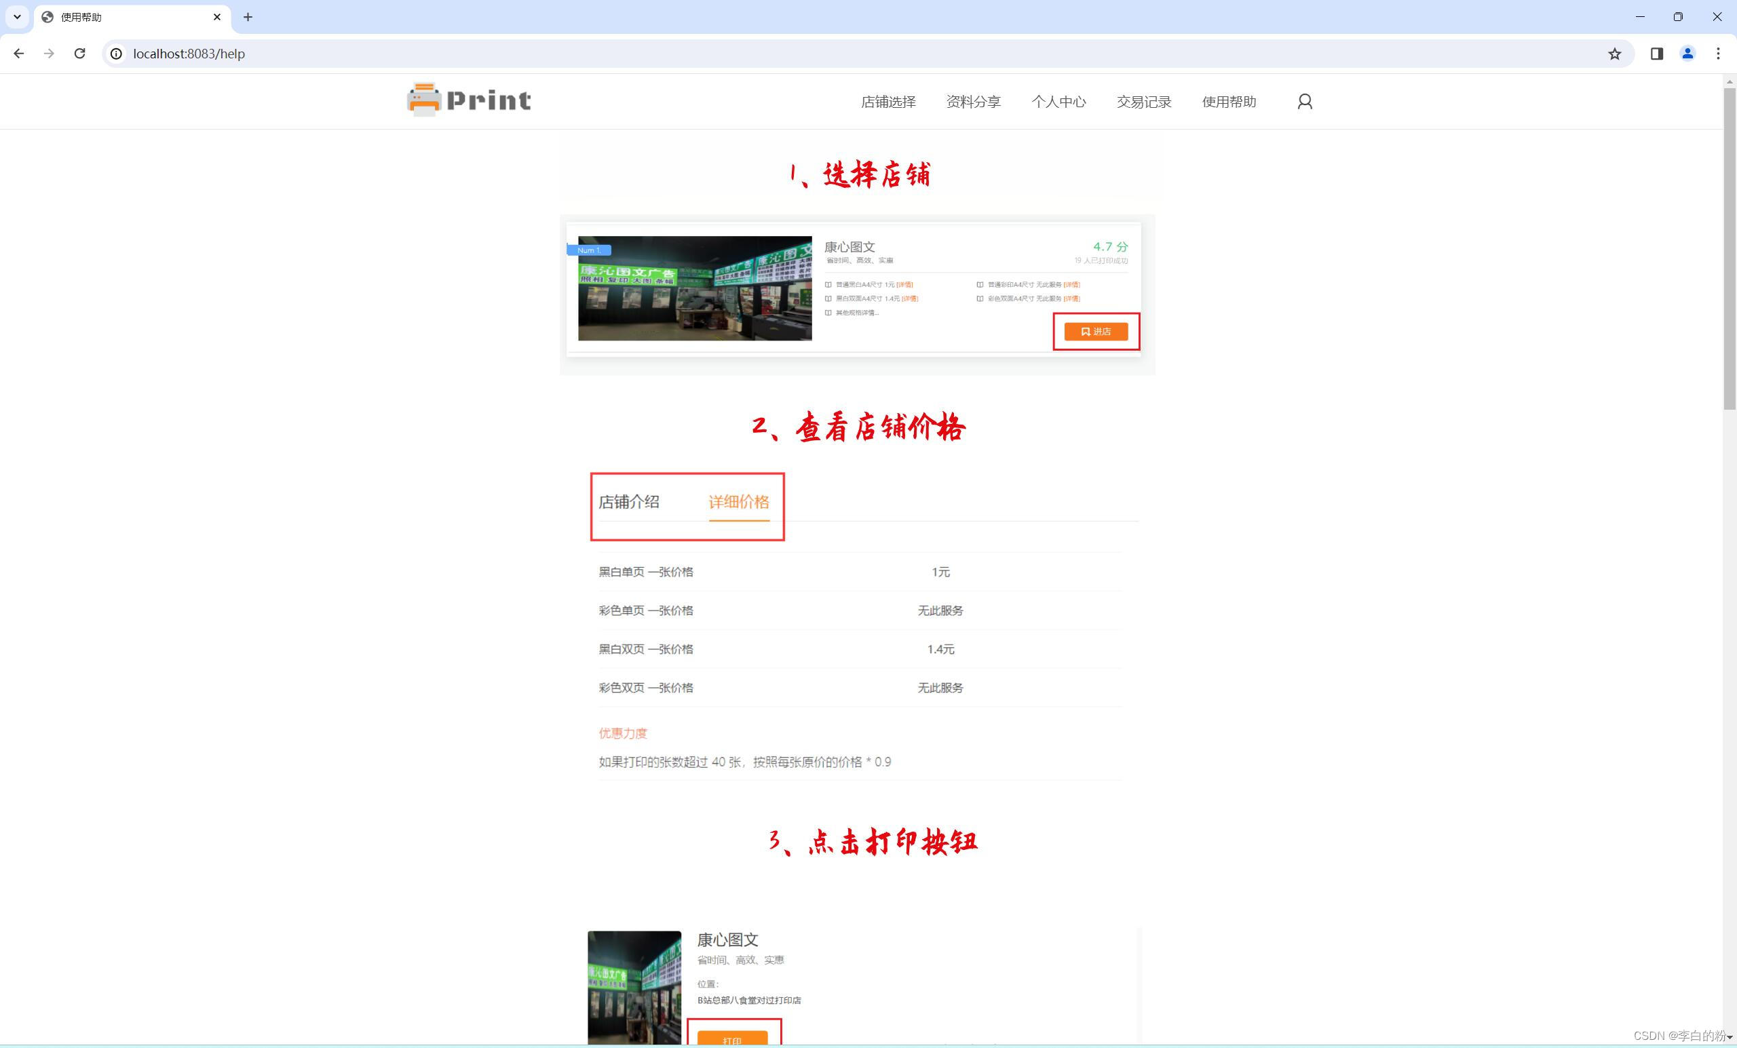Open the Chrome profile avatar icon

pyautogui.click(x=1687, y=54)
